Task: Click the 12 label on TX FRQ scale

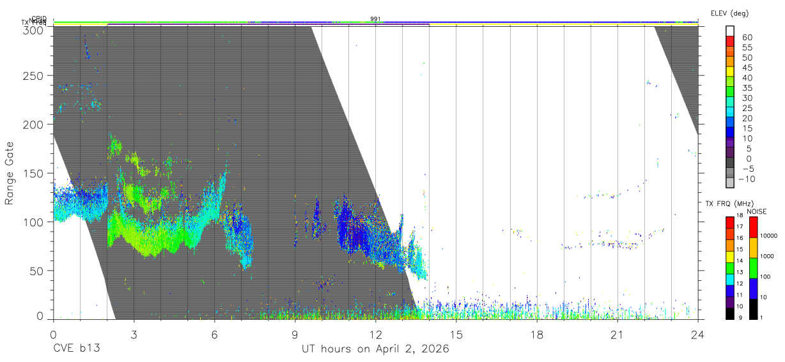Action: click(x=739, y=283)
